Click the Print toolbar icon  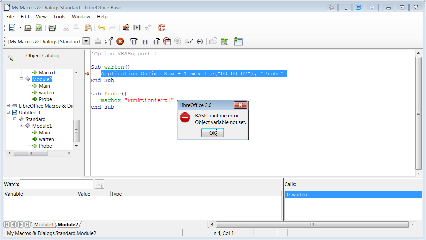coord(52,28)
